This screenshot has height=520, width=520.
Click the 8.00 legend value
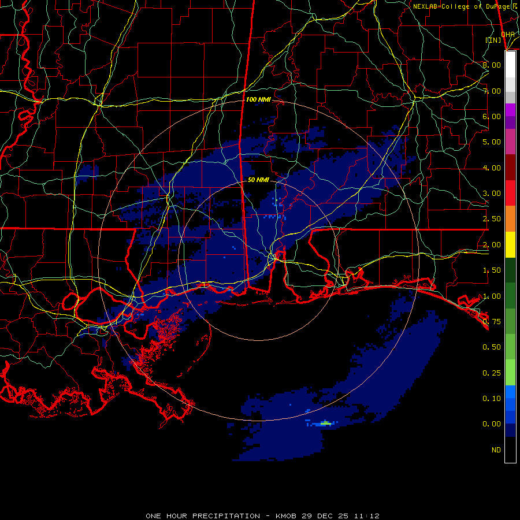pos(492,65)
